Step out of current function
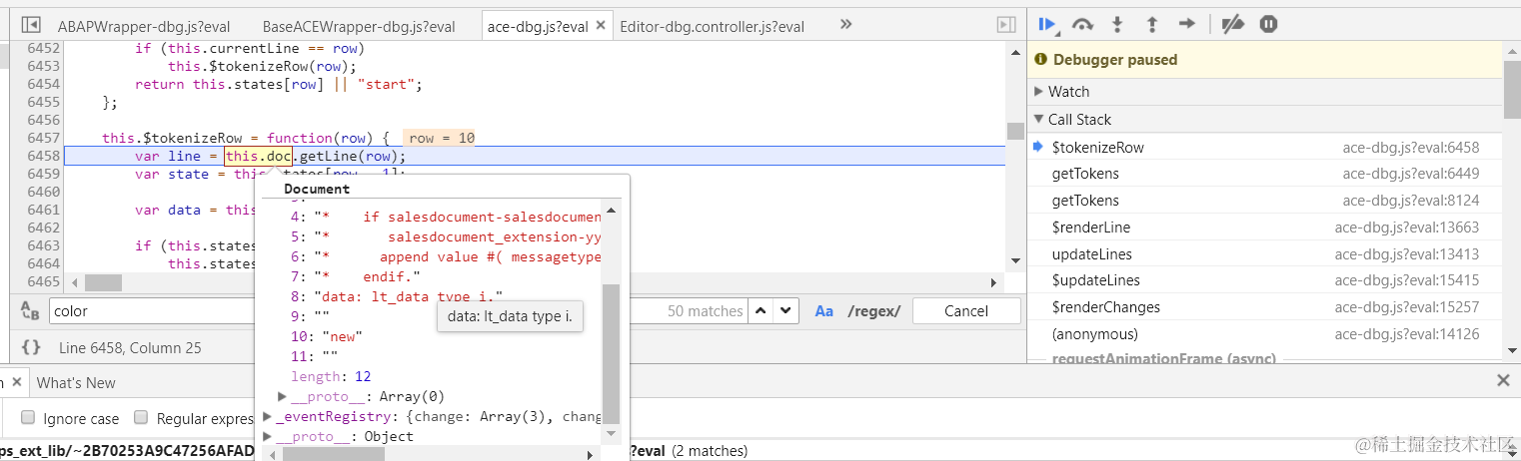 tap(1151, 23)
